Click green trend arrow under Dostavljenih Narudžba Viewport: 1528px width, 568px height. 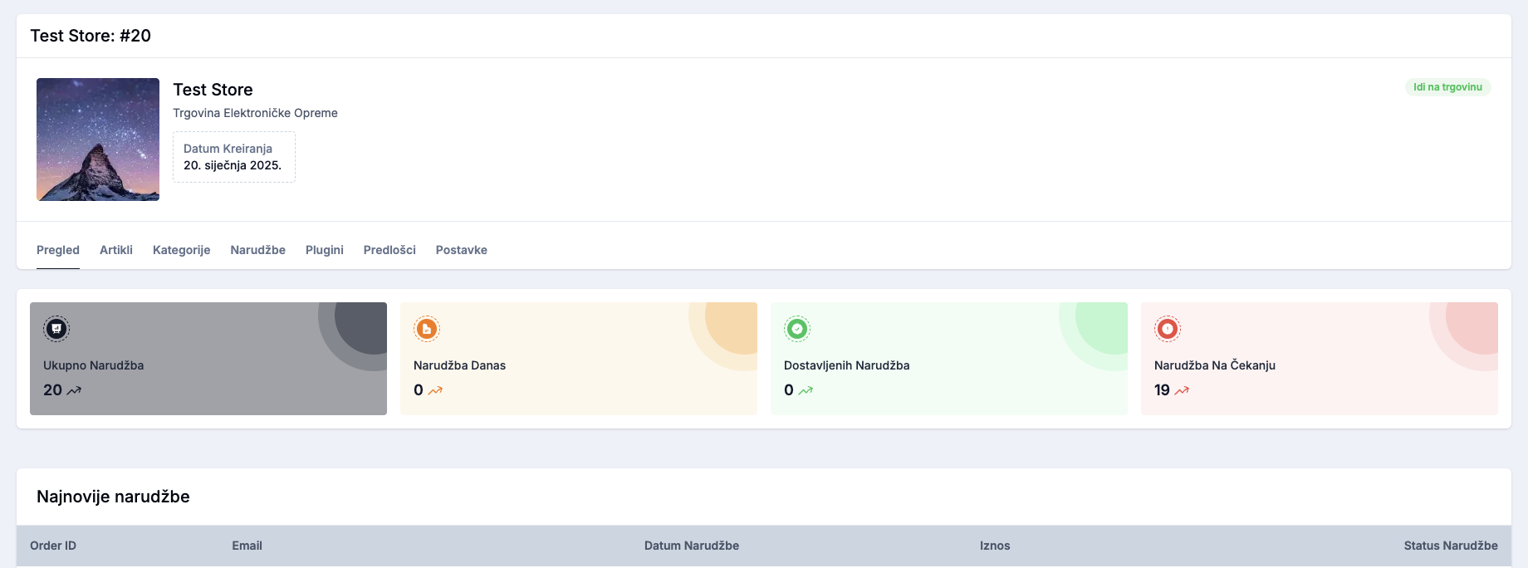point(806,390)
